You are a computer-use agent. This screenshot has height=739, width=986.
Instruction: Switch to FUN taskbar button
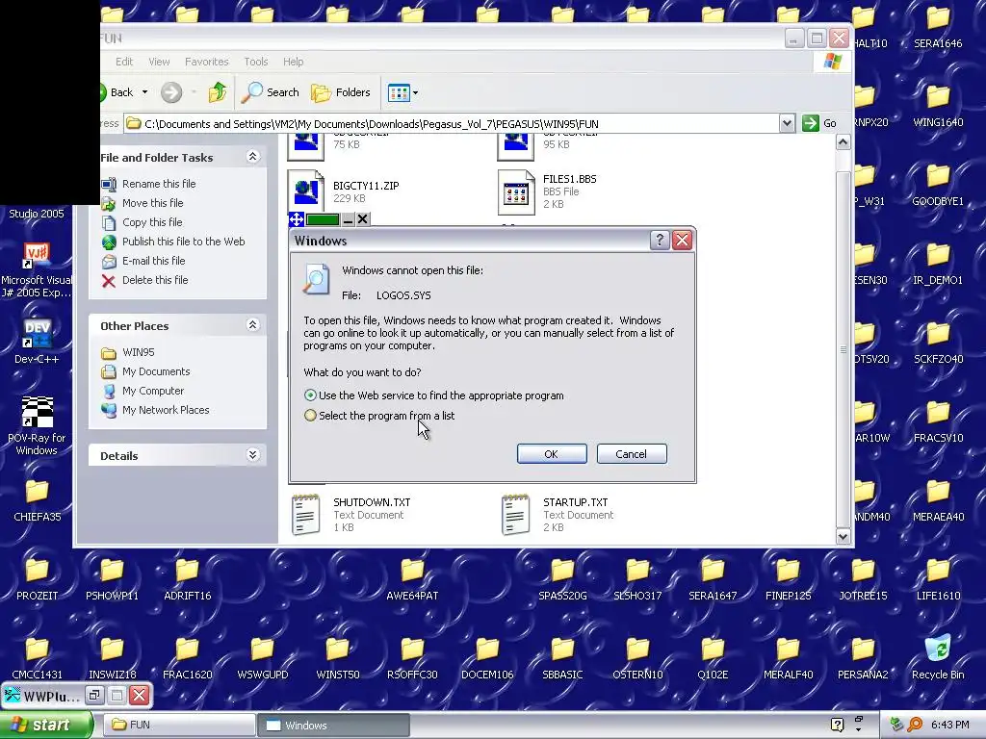click(178, 725)
